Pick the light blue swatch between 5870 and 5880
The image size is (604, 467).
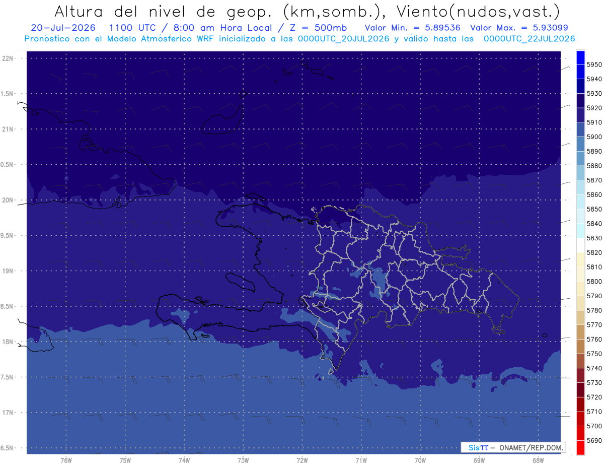click(580, 173)
